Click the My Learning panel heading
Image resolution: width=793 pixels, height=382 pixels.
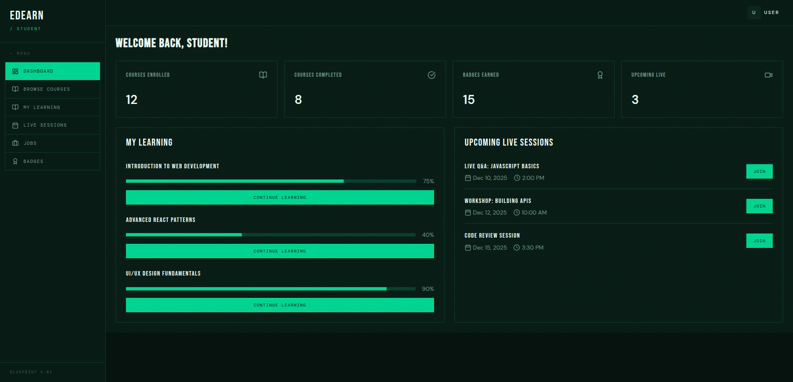149,142
